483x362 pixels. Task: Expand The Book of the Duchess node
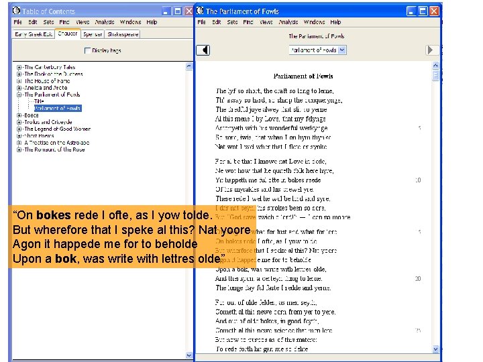[19, 74]
